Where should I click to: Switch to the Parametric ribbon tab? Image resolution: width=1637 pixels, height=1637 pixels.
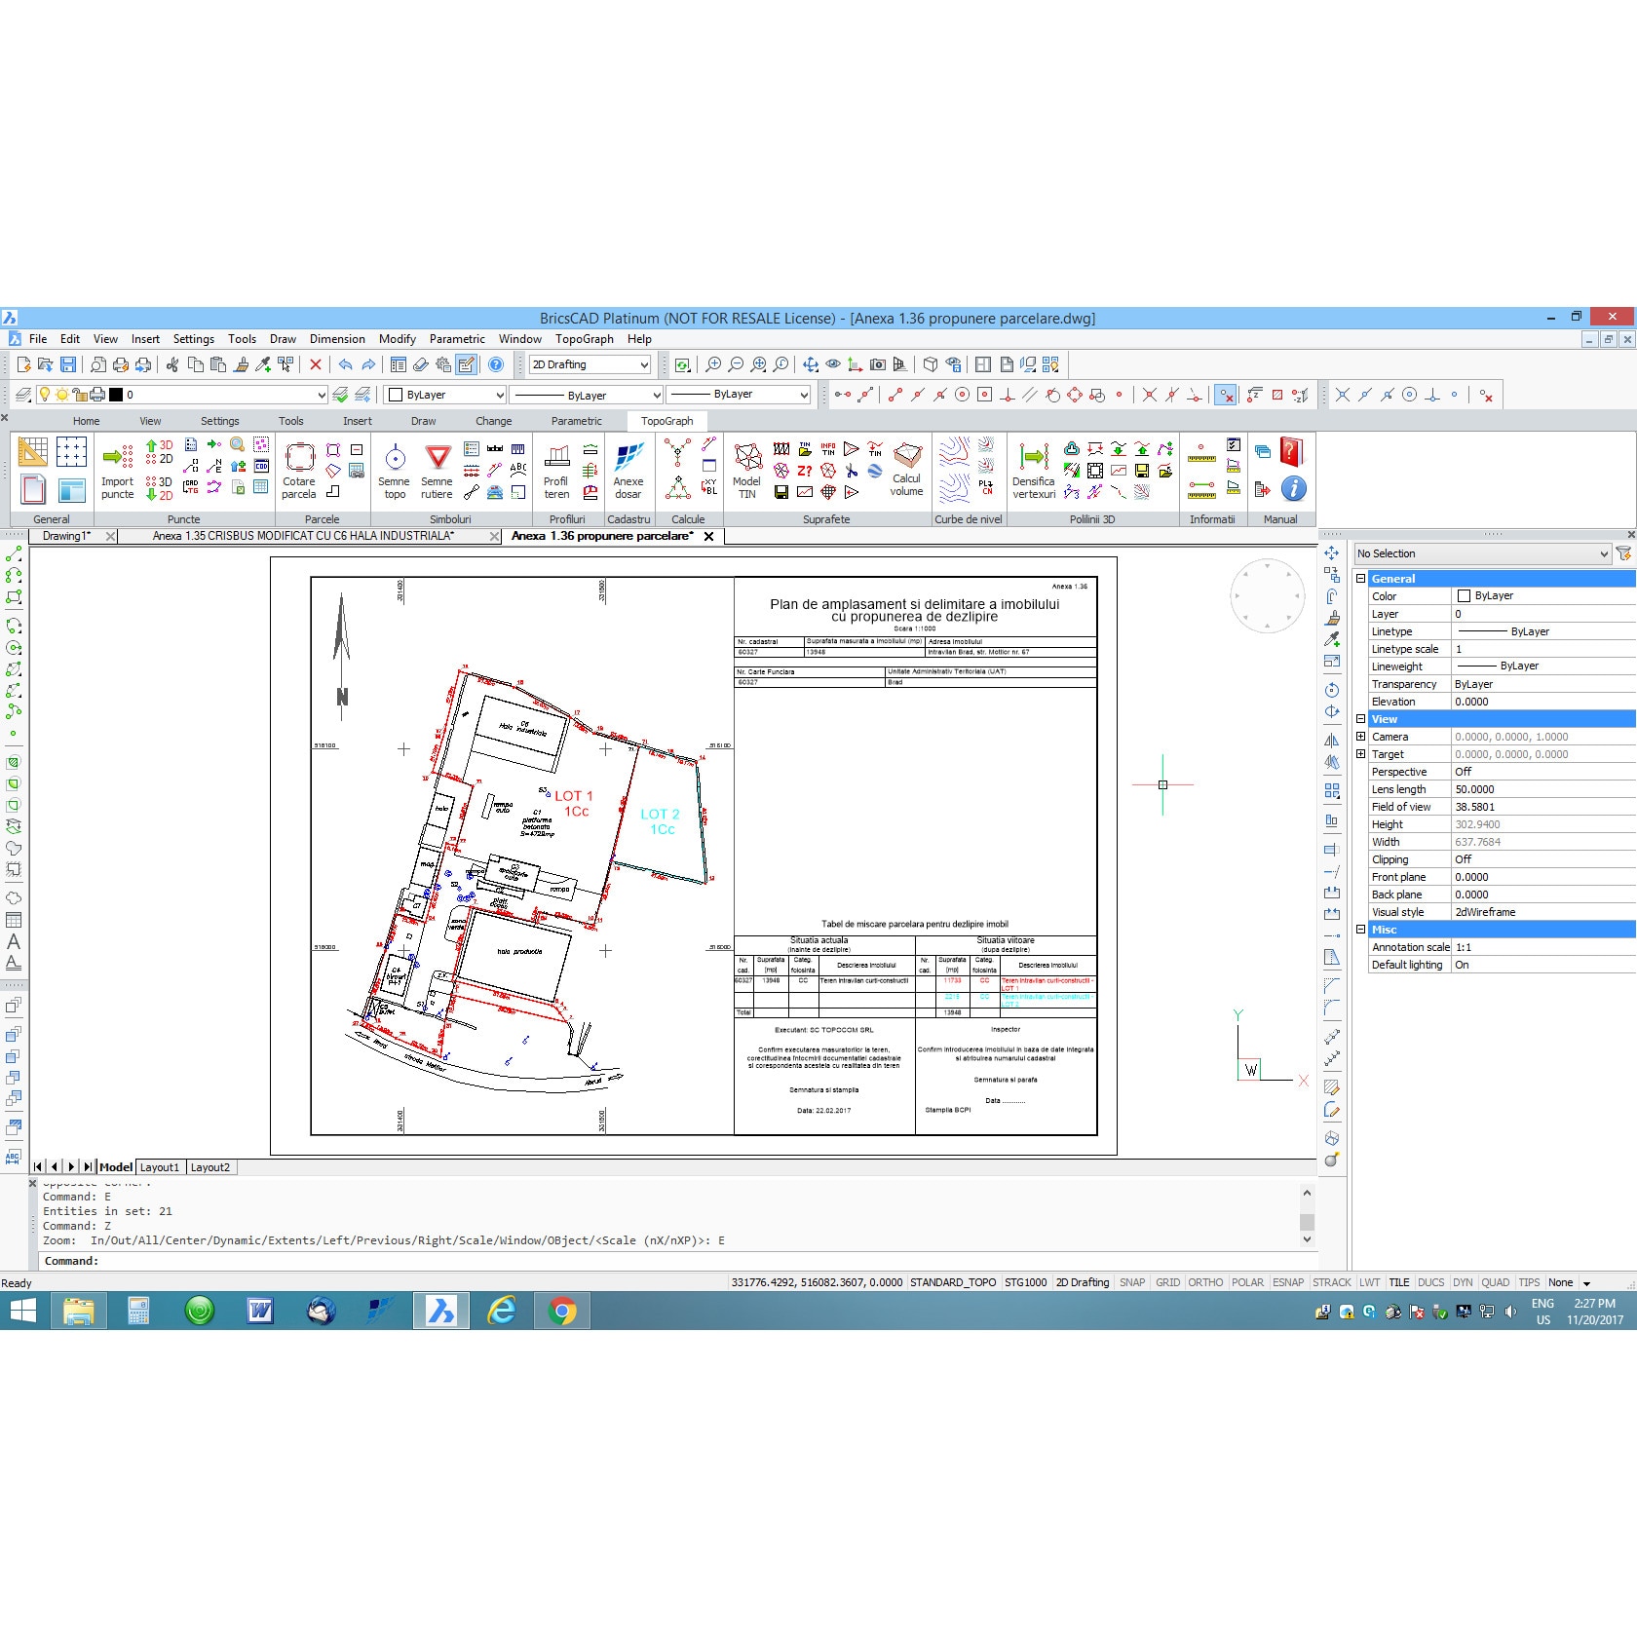pyautogui.click(x=576, y=421)
